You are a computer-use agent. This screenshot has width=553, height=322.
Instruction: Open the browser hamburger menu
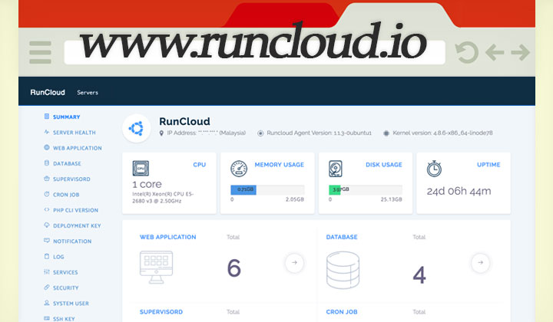point(40,52)
